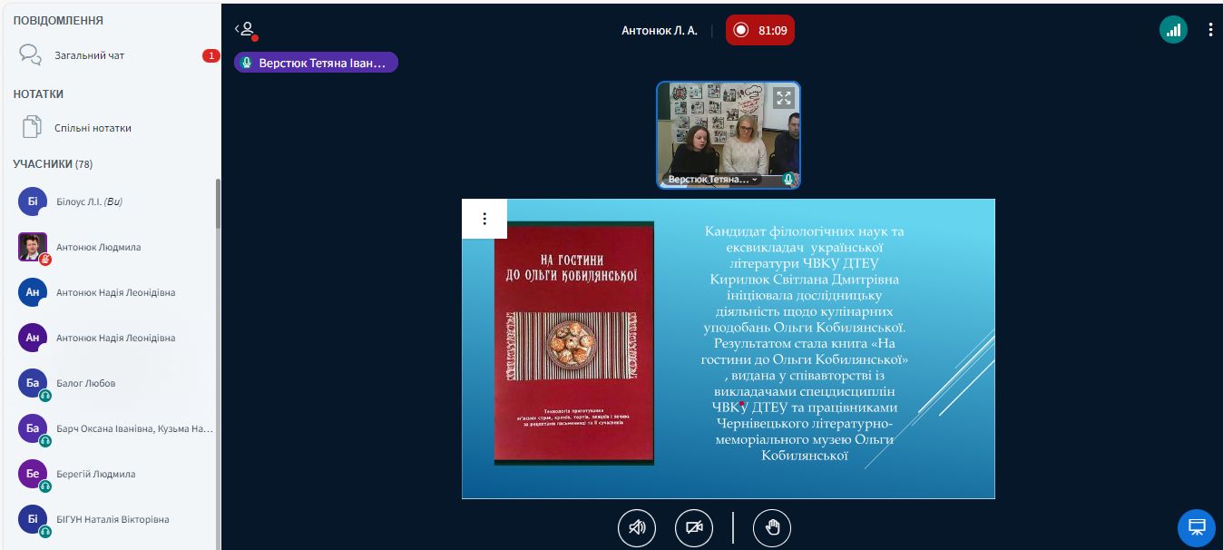Viewport: 1223px width, 550px height.
Task: Open connection status indicator
Action: pos(1173,30)
